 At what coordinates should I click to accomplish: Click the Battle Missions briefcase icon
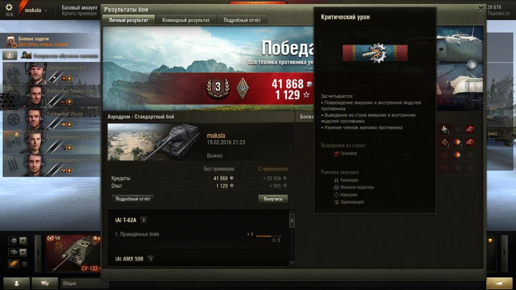(x=11, y=42)
